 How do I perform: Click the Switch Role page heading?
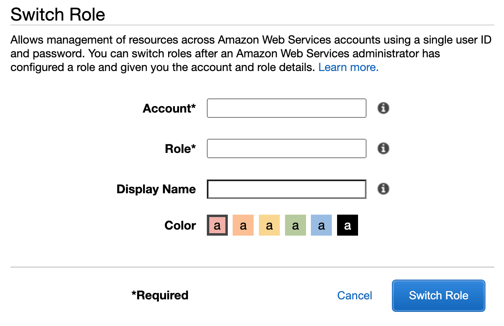coord(58,15)
